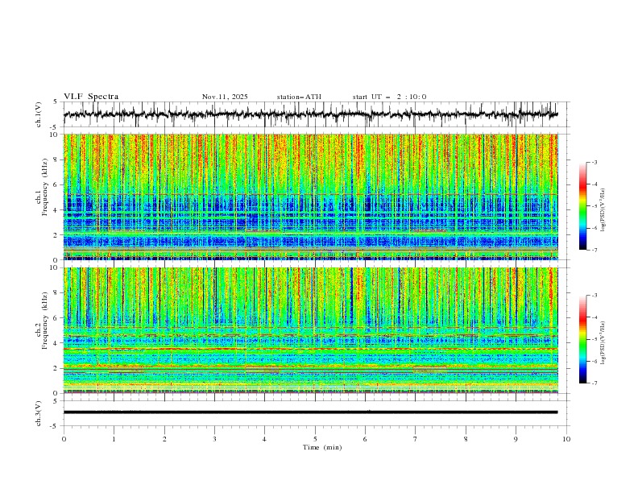Click the time axis tick label "8"
The image size is (638, 493).
click(466, 439)
